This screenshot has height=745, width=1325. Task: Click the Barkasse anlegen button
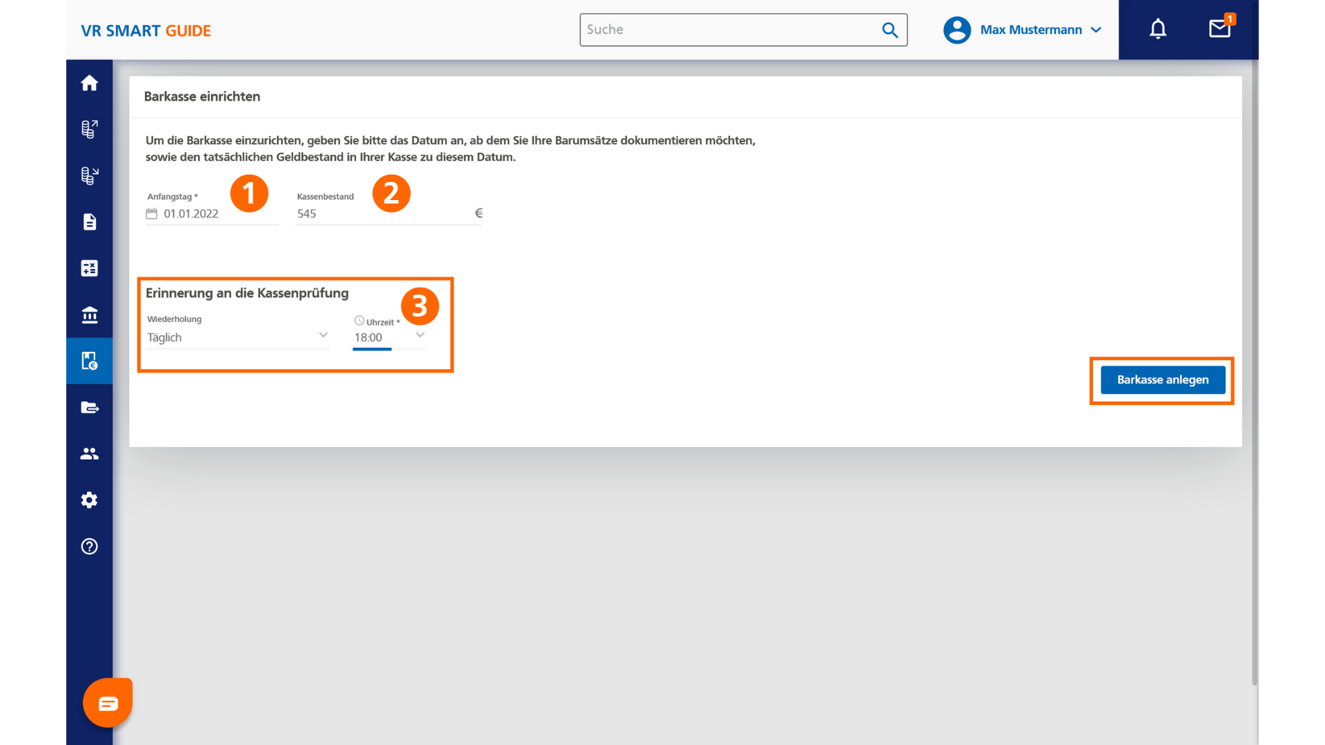point(1162,380)
